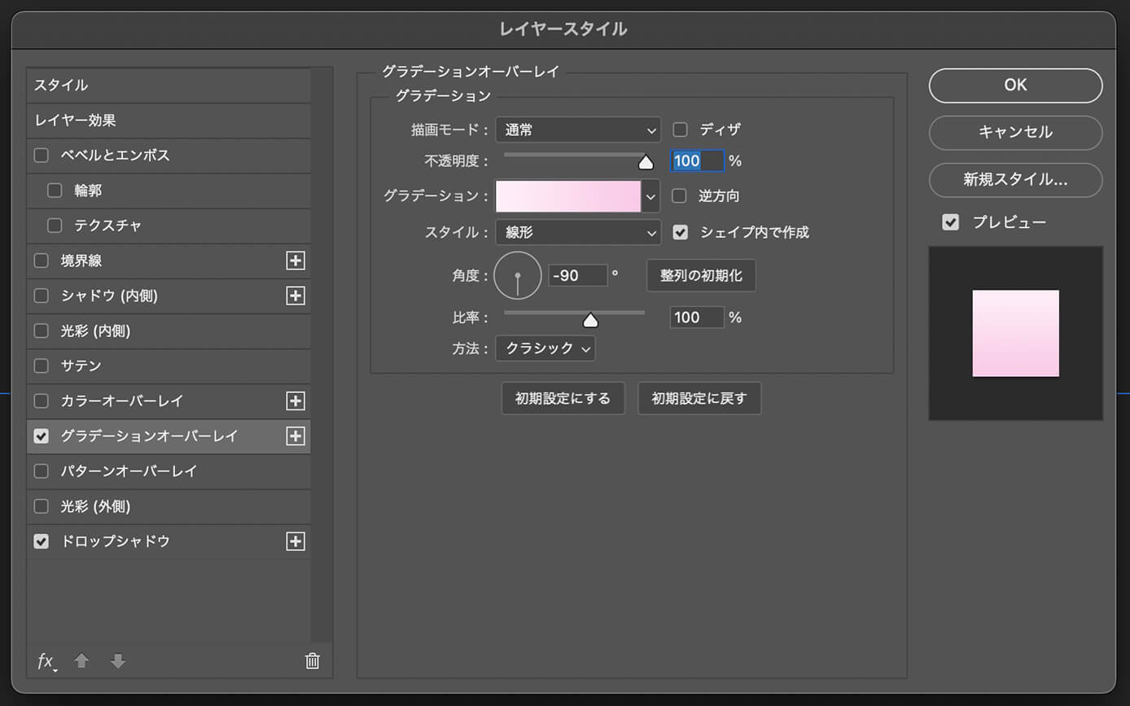Uncheck the シェイプ内で作成 checkbox
1130x706 pixels.
point(680,232)
